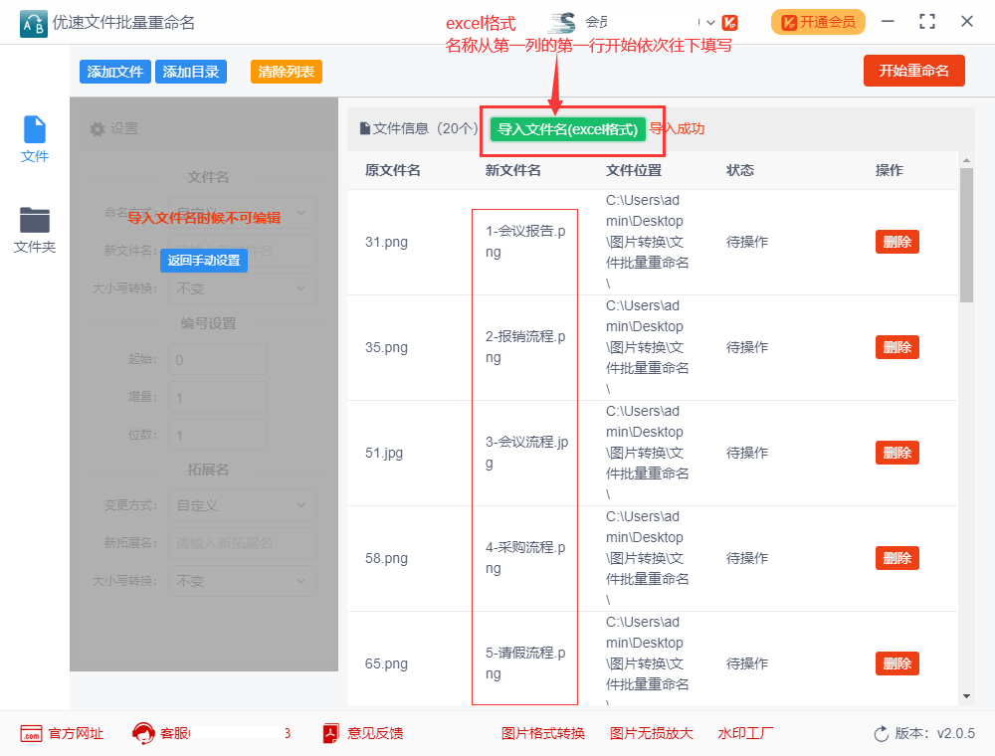This screenshot has width=995, height=756.
Task: Open 官方网址 website icon
Action: coord(31,734)
